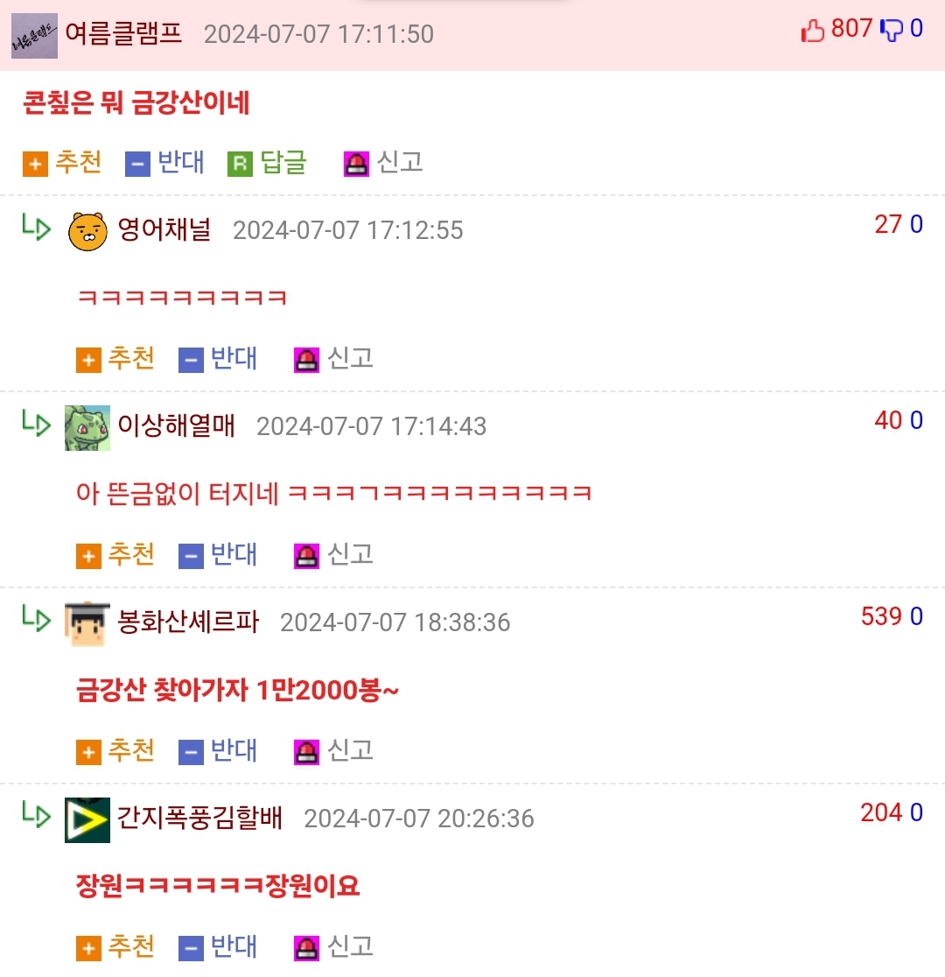
Task: Click 반대 text on the top comment
Action: pos(180,162)
